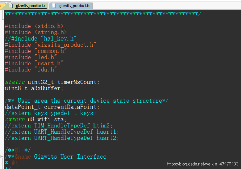Click the '//extern TIM_HandleTypeDef htim2;' line
This screenshot has width=241, height=169.
tap(59, 126)
